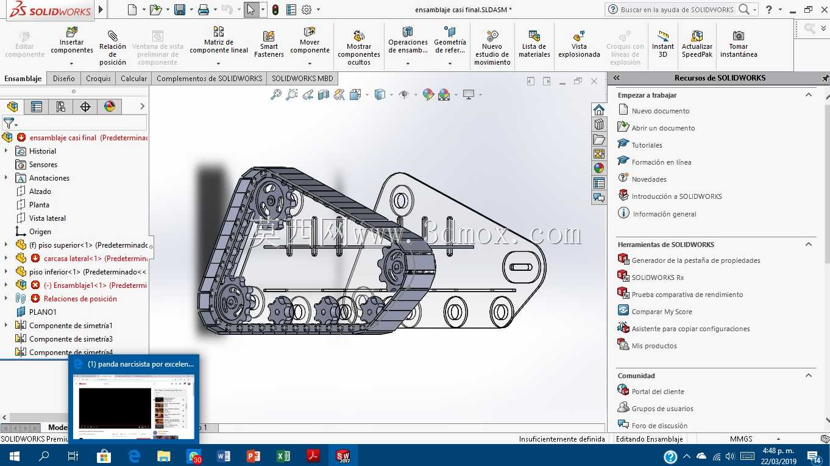Expand Insertar componentes dropdown arrow
This screenshot has height=466, width=830.
(71, 63)
